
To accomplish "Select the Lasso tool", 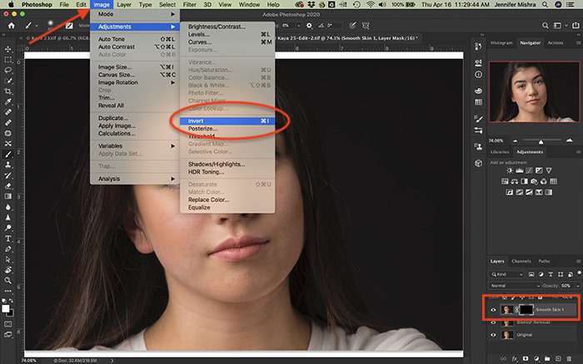I will coord(7,70).
